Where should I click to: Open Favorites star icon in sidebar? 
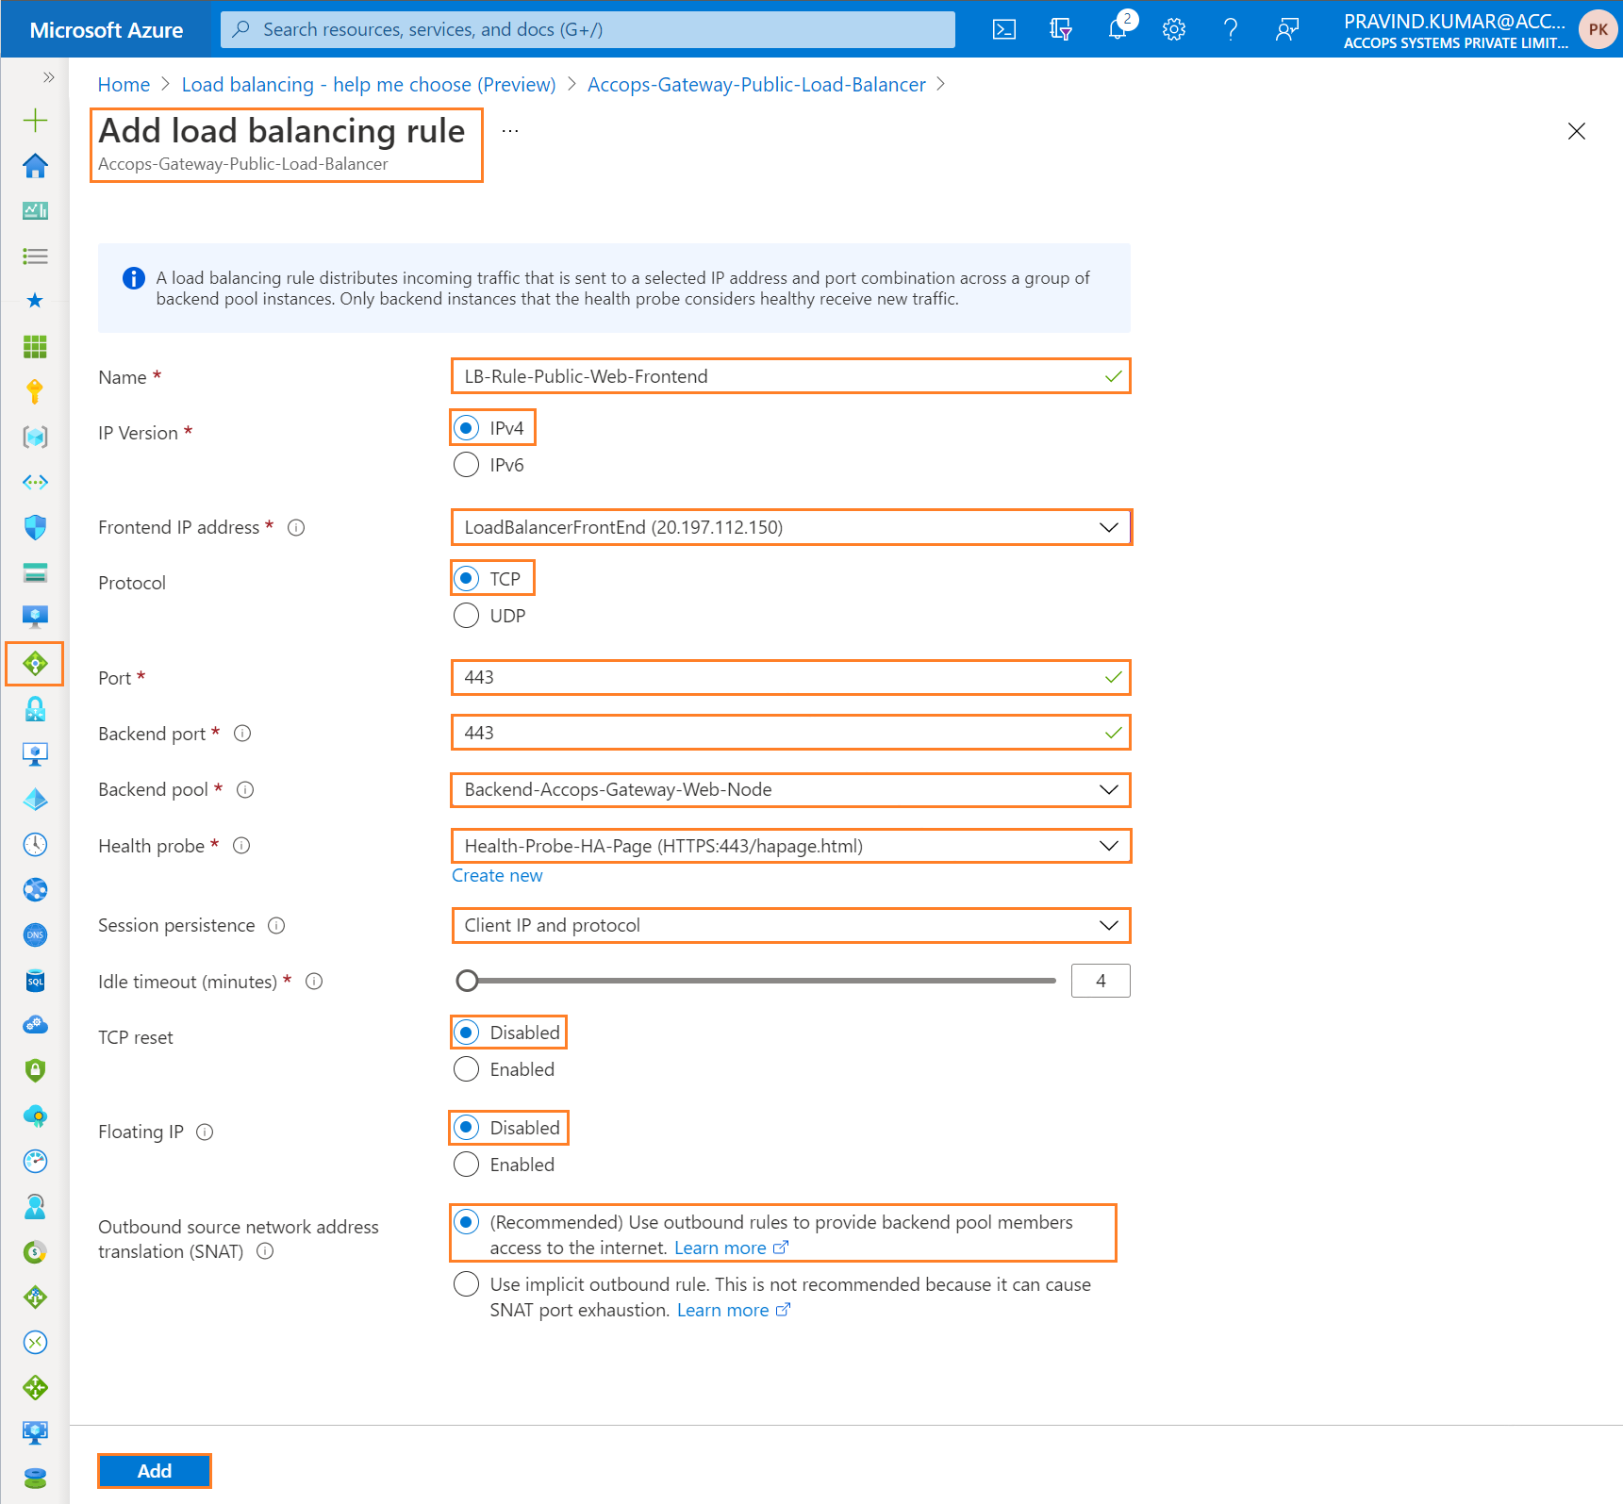coord(35,301)
